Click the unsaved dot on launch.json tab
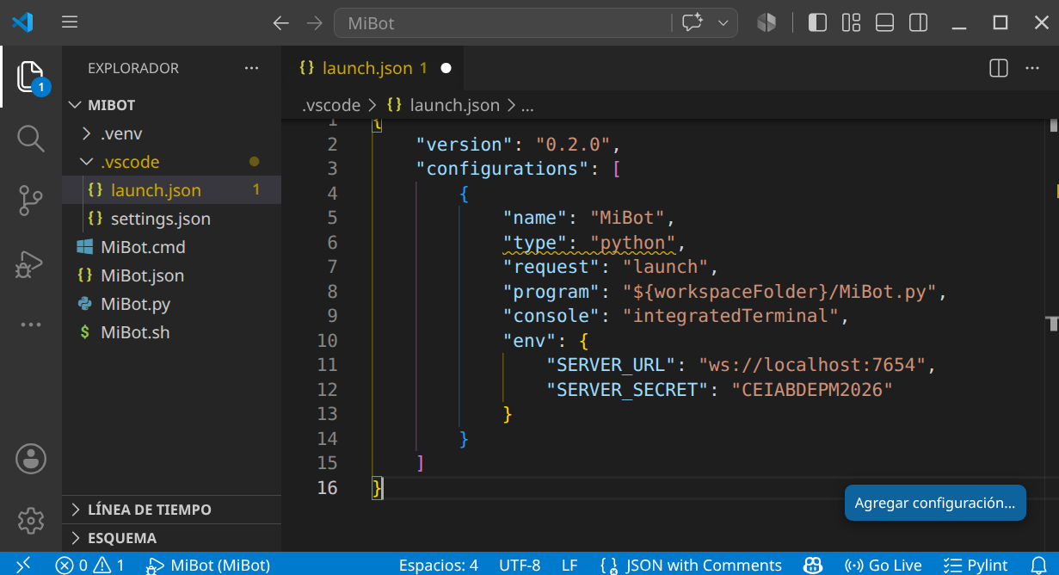The height and width of the screenshot is (575, 1059). (x=446, y=68)
